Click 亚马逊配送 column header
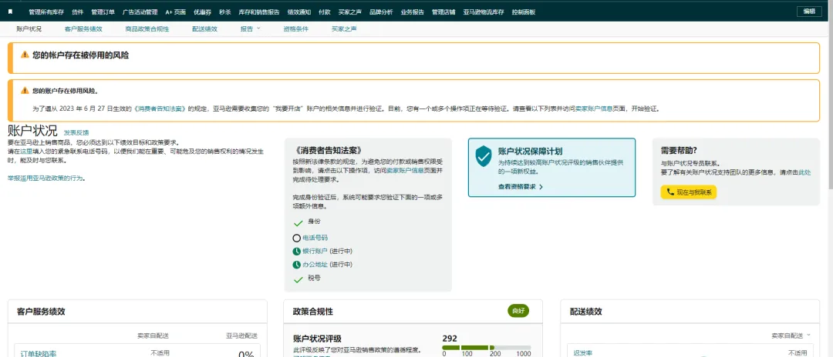Screen dimensions: 833x357 (241, 335)
